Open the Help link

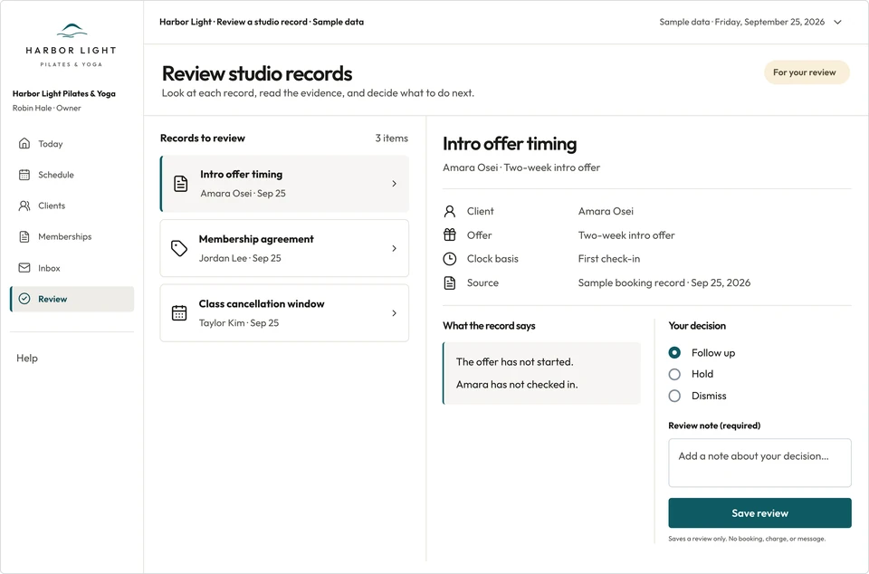[27, 358]
